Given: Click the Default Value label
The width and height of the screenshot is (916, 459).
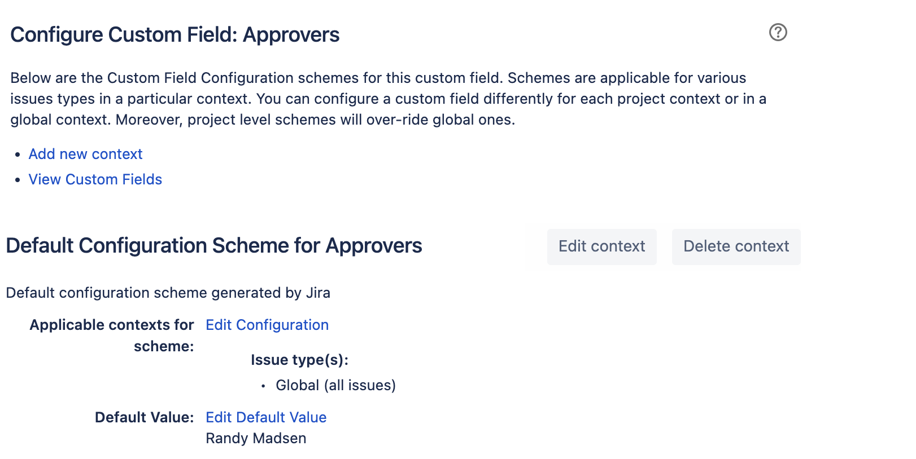Looking at the screenshot, I should [144, 417].
